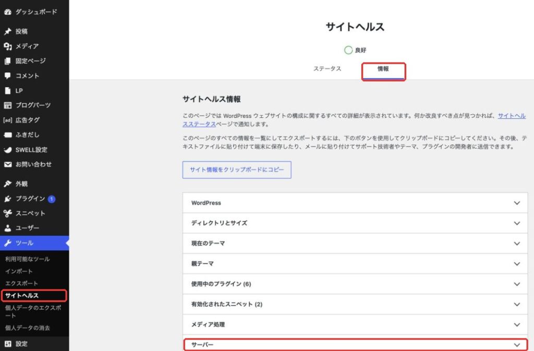Expand the ディレクトリとサイズ chevron
534x351 pixels.
(x=517, y=223)
